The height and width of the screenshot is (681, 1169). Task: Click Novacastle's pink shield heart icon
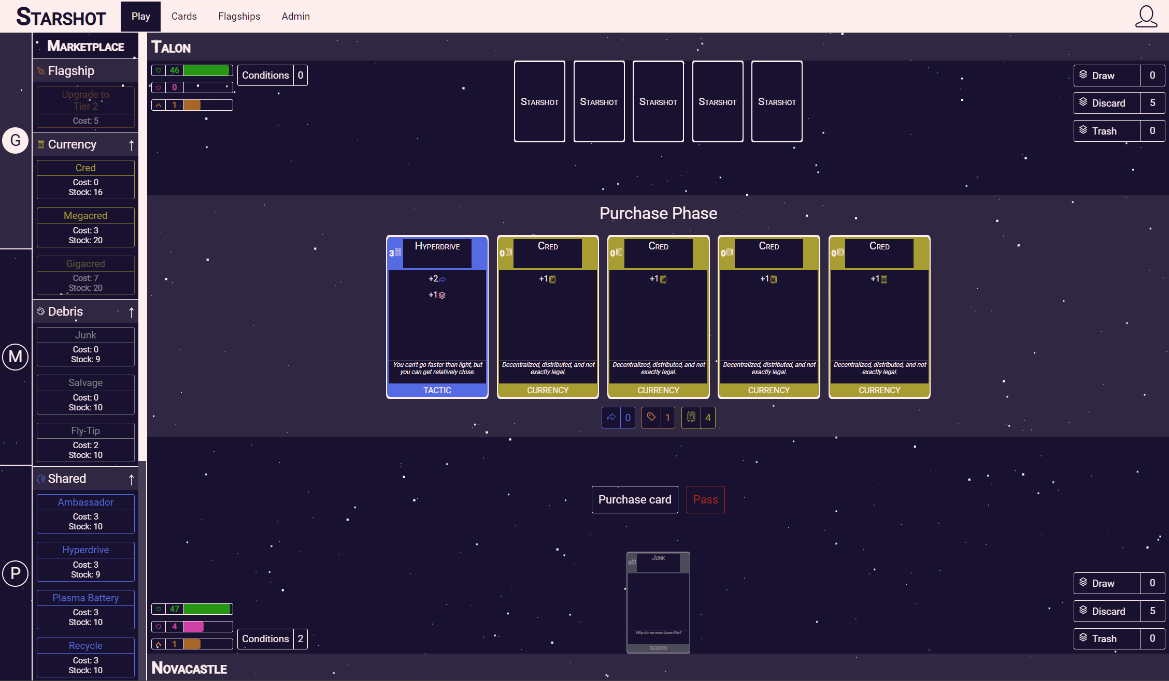point(159,627)
